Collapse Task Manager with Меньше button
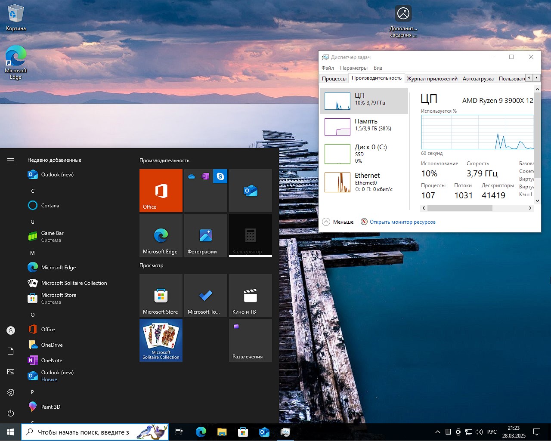The width and height of the screenshot is (551, 441). point(338,222)
